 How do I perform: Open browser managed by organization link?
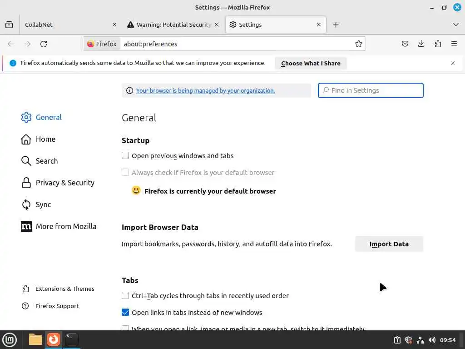205,90
